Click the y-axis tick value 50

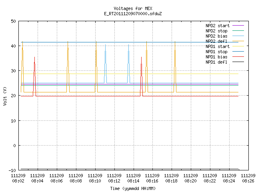tap(13, 21)
